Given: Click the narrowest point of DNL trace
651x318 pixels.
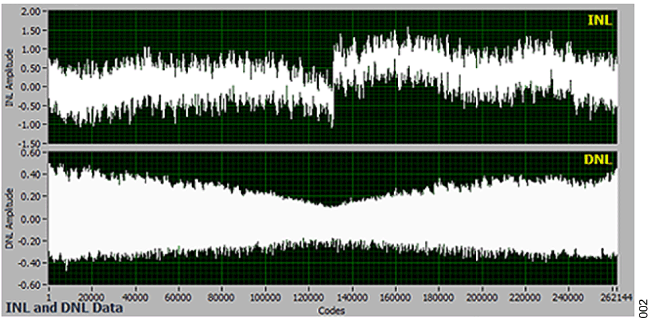Looking at the screenshot, I should 330,205.
